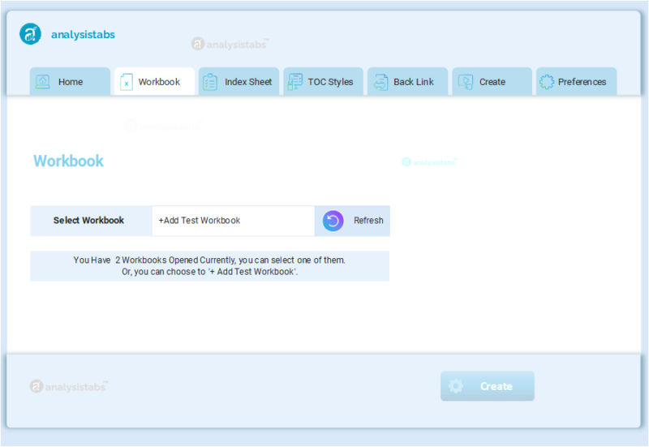Click the Create tab icon

(466, 82)
